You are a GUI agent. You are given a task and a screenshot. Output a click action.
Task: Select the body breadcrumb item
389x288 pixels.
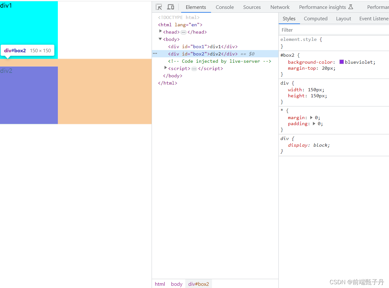tap(177, 284)
